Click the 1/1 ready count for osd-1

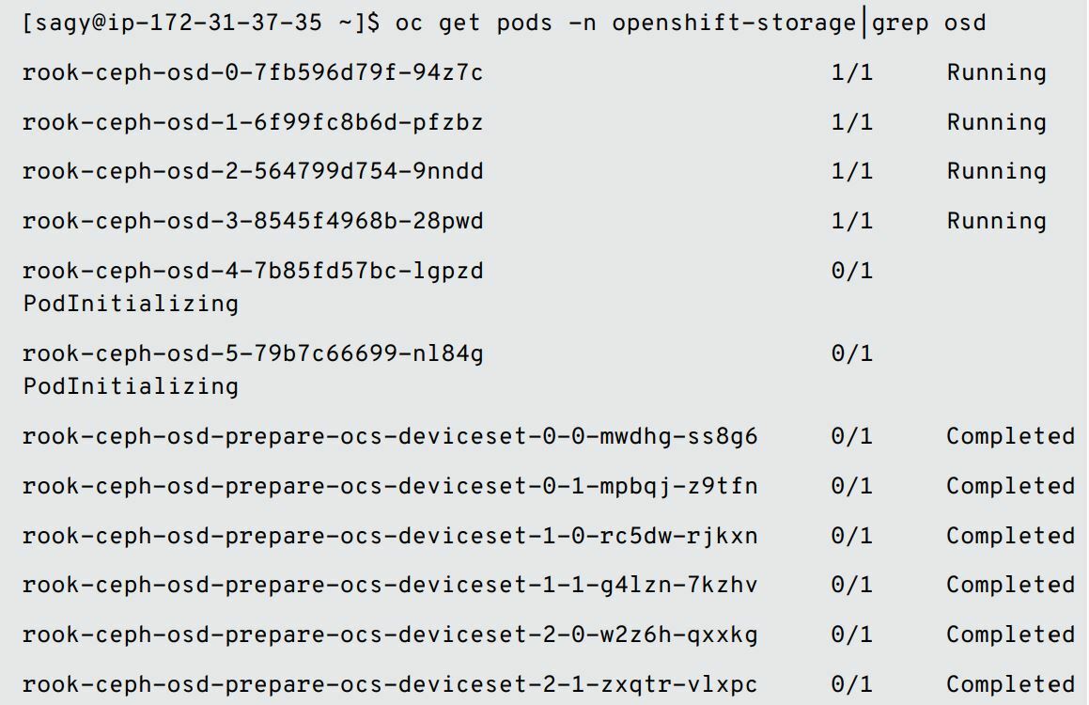pos(851,122)
